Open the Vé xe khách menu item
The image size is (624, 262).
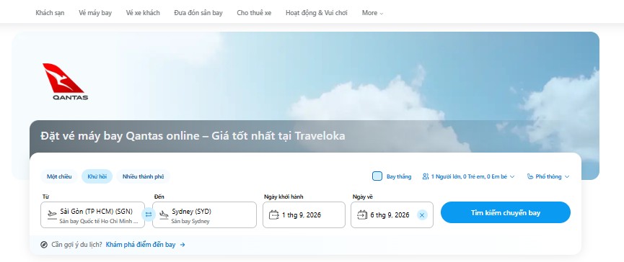tap(143, 13)
